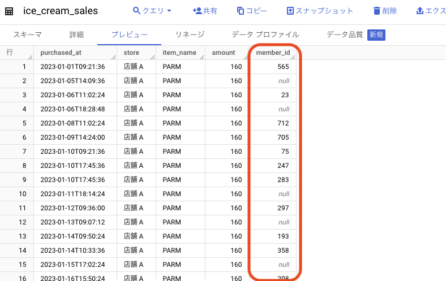Click the 削除 delete button
Viewport: 446px width, 281px height.
(x=385, y=11)
